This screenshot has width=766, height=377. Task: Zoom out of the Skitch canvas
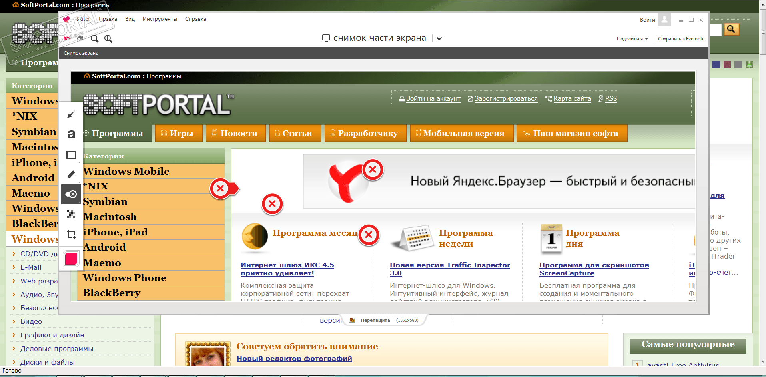pyautogui.click(x=95, y=38)
